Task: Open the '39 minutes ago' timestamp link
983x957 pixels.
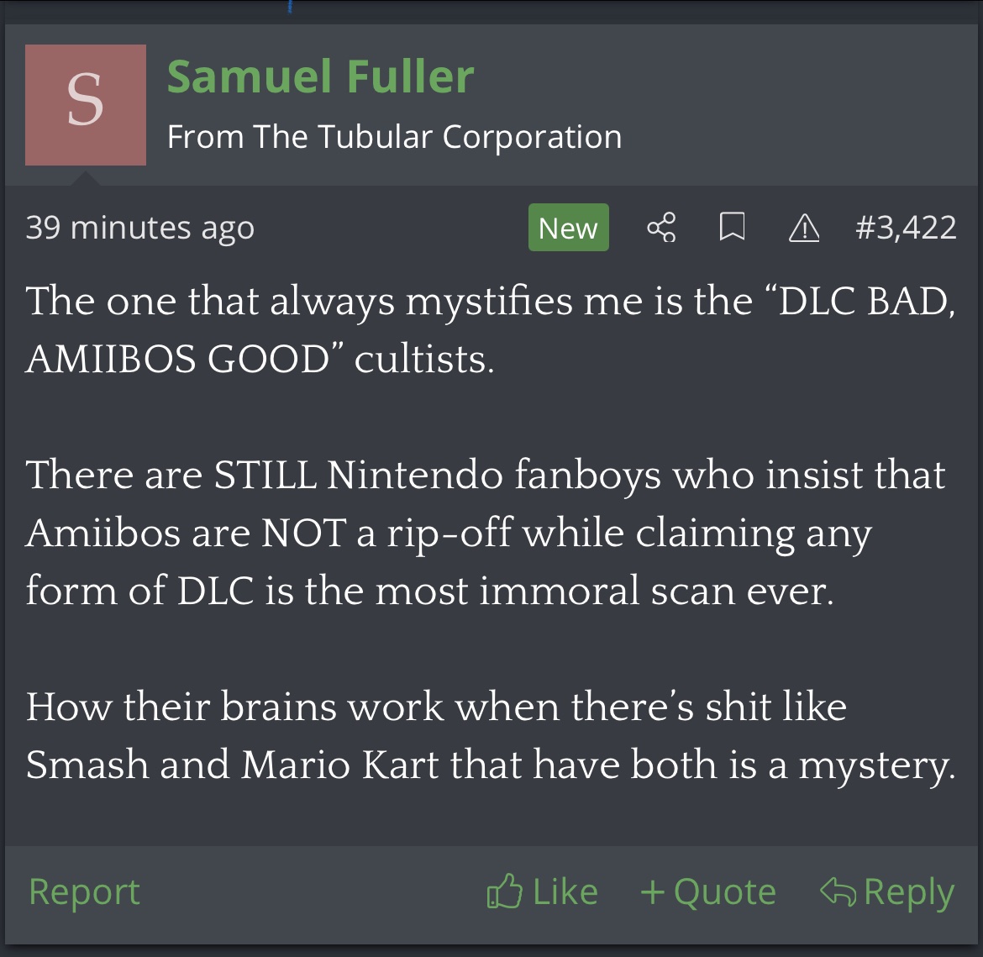Action: pos(139,228)
